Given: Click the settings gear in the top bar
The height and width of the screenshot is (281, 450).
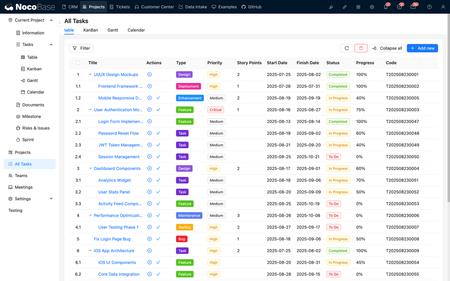Looking at the screenshot, I should coord(372,7).
